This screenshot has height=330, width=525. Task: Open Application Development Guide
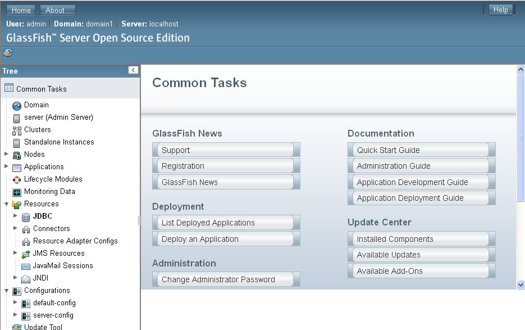click(422, 182)
